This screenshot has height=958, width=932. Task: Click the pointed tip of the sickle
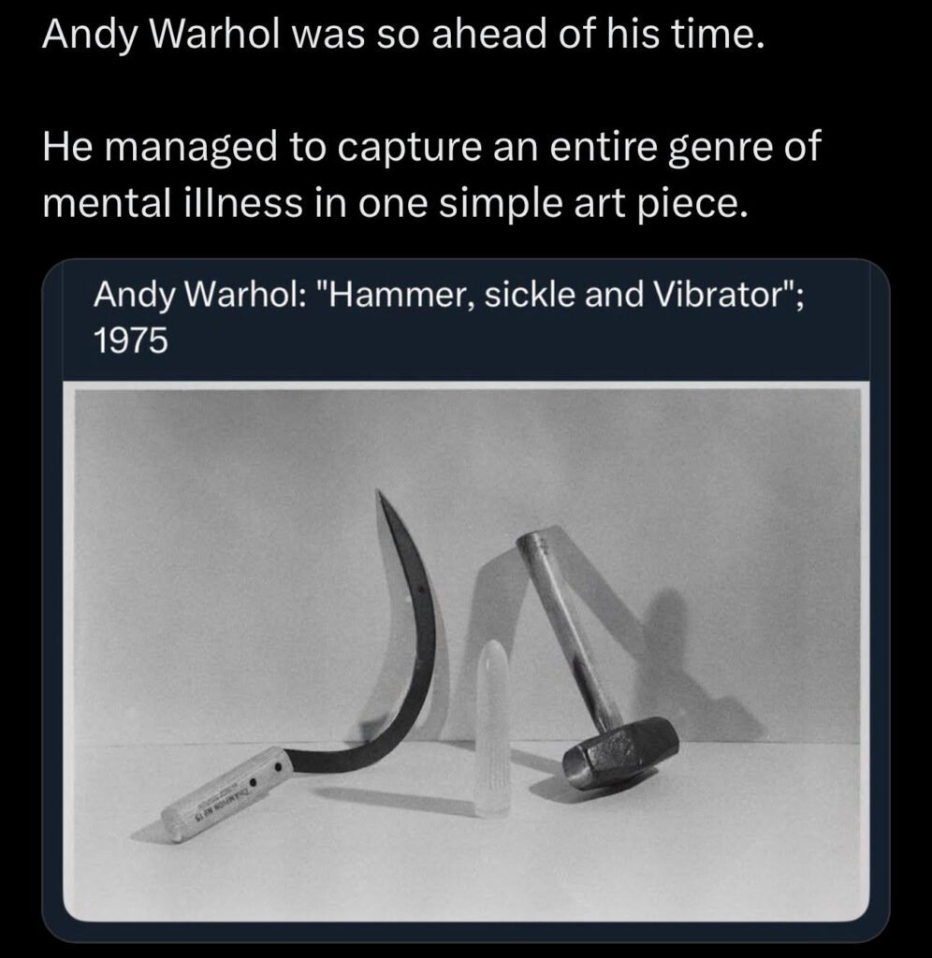point(380,496)
